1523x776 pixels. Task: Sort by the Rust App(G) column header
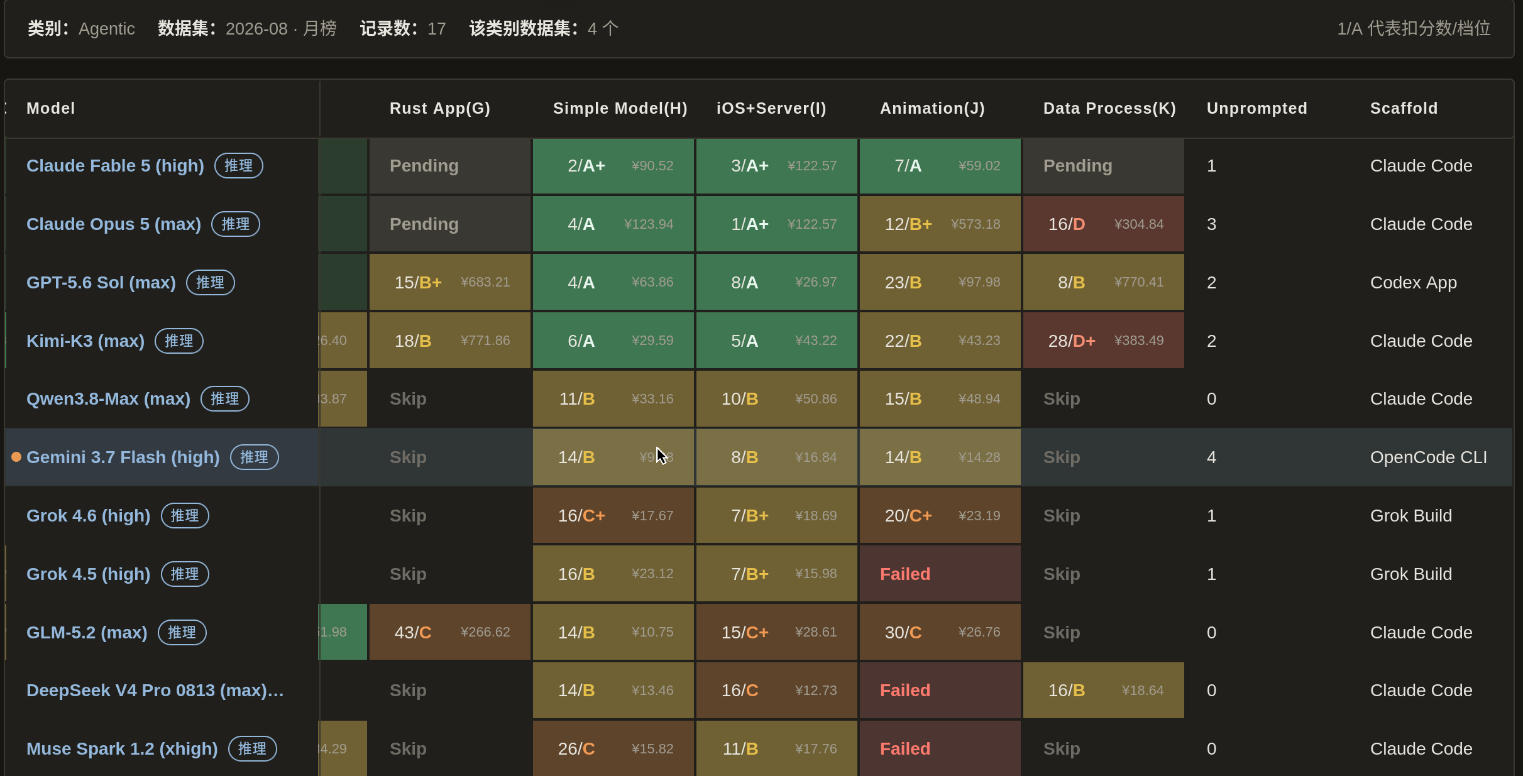pyautogui.click(x=440, y=108)
